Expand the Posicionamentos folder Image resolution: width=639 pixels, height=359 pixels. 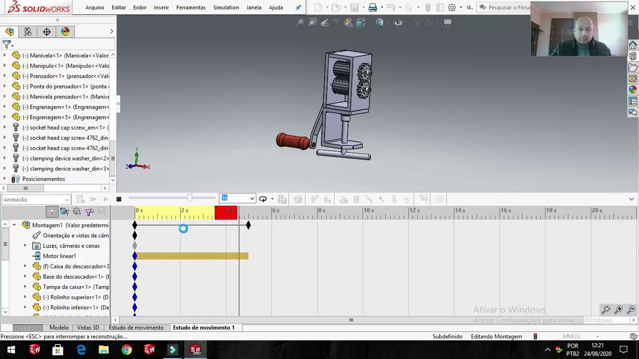point(5,179)
